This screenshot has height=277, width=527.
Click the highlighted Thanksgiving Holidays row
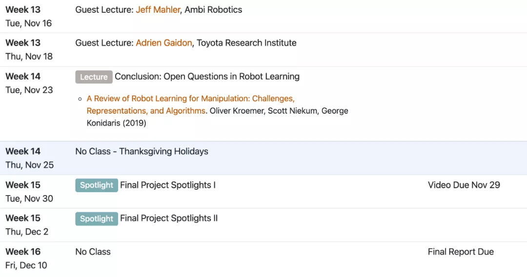(x=263, y=158)
